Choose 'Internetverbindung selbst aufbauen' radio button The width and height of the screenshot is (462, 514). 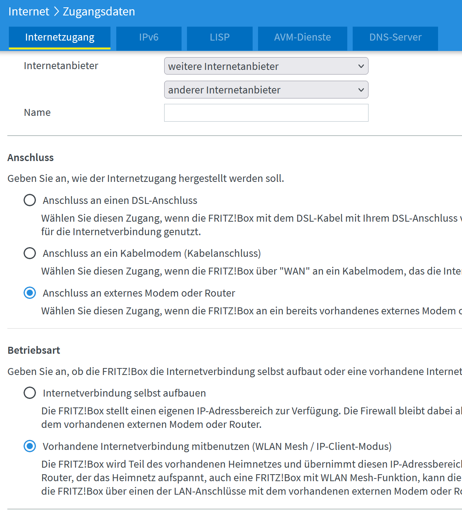(x=30, y=393)
